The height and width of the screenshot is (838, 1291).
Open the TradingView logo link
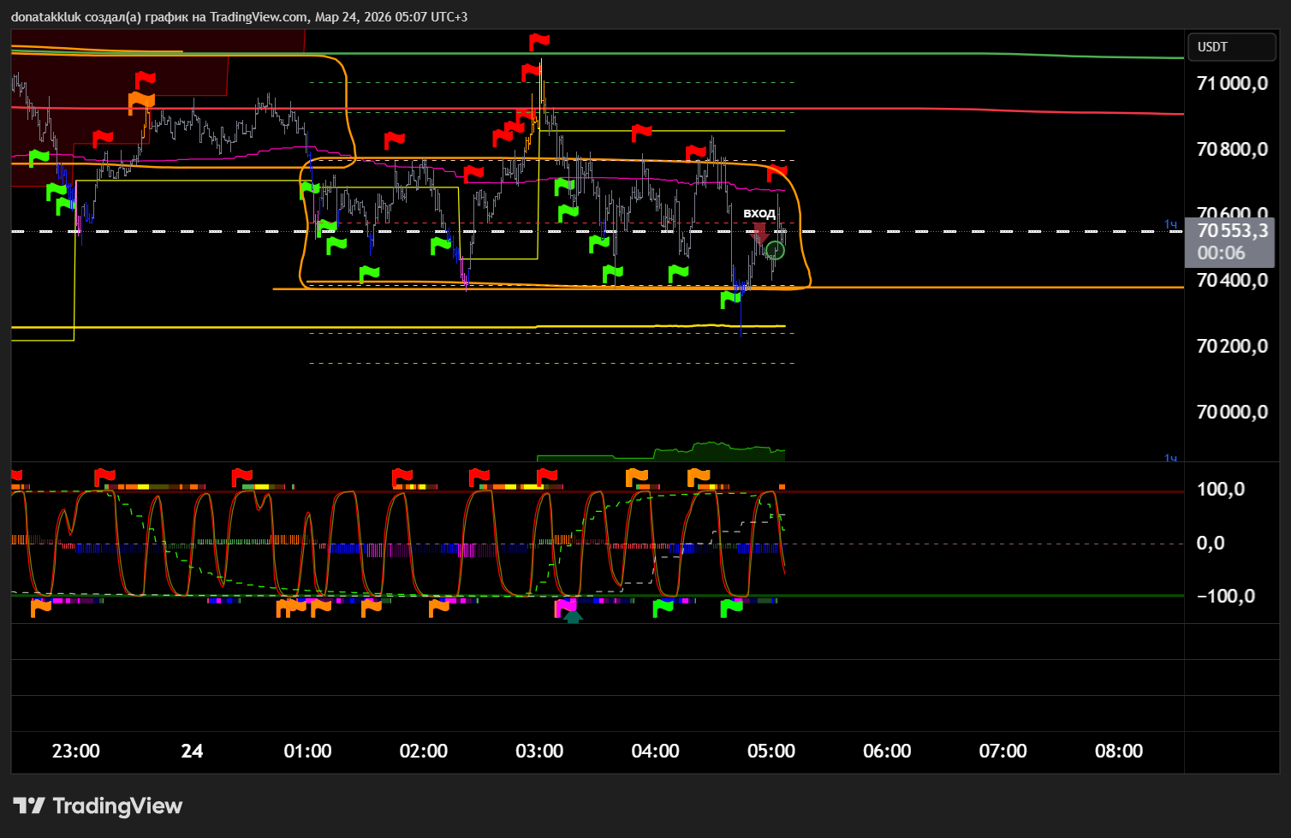tap(98, 805)
